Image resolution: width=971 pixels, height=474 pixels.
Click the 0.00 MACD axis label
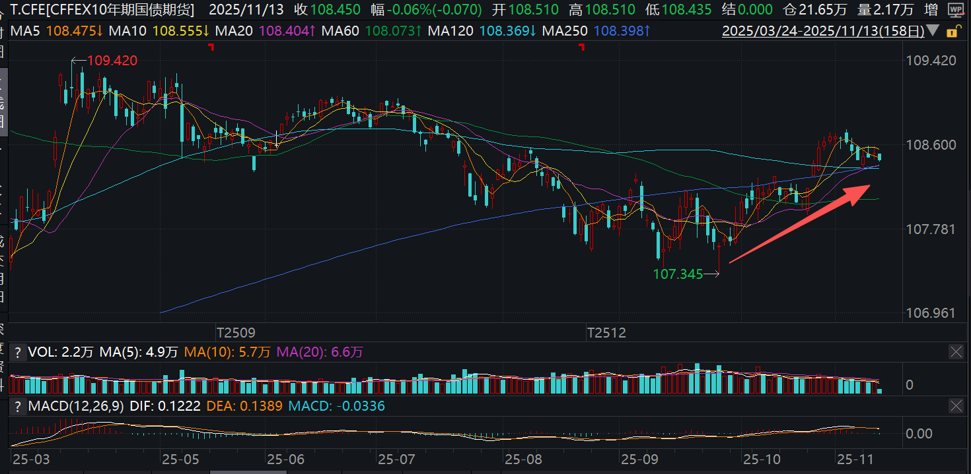point(920,433)
